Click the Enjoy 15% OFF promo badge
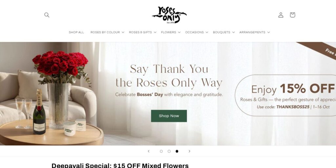Viewport: 336px width, 168px height. click(285, 95)
